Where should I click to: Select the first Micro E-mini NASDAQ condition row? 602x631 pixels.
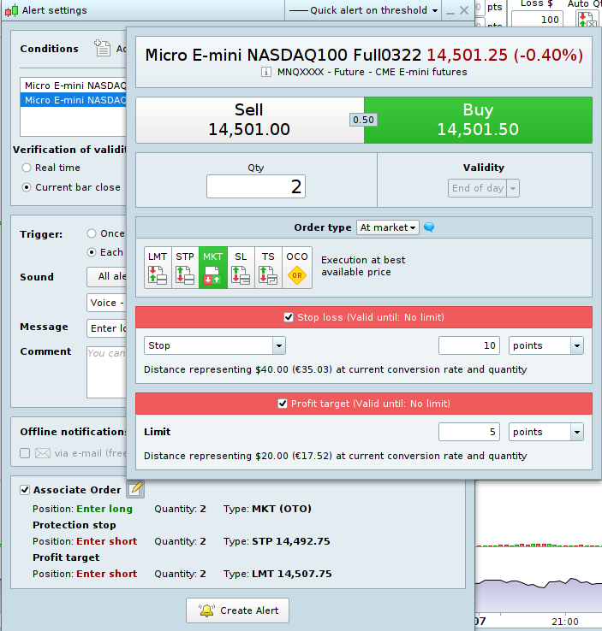coord(74,86)
